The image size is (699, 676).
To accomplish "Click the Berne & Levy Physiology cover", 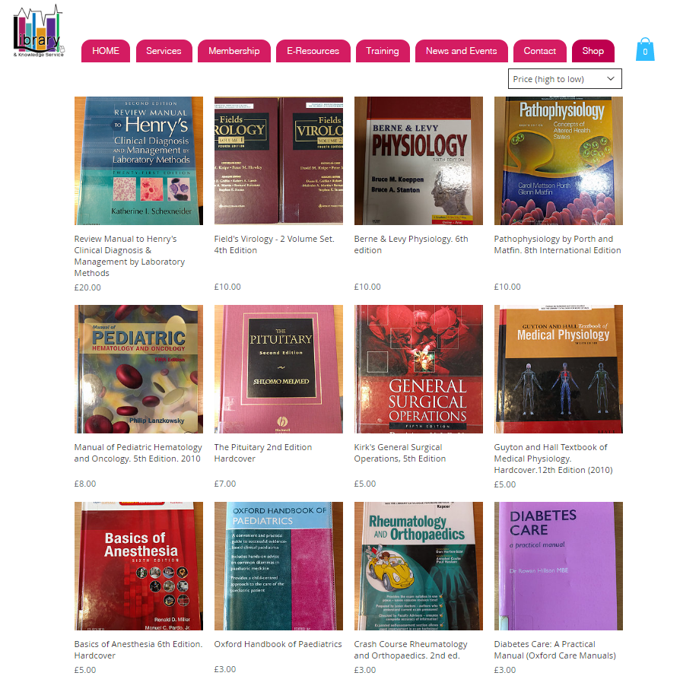I will pos(418,161).
